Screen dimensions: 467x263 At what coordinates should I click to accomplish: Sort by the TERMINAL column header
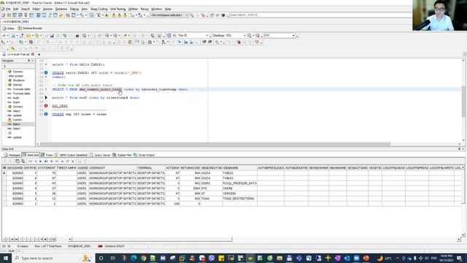click(150, 168)
